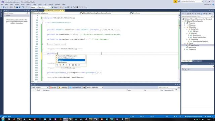Open the Tools menu
Viewport: 215px width, 121px height.
tap(40, 4)
